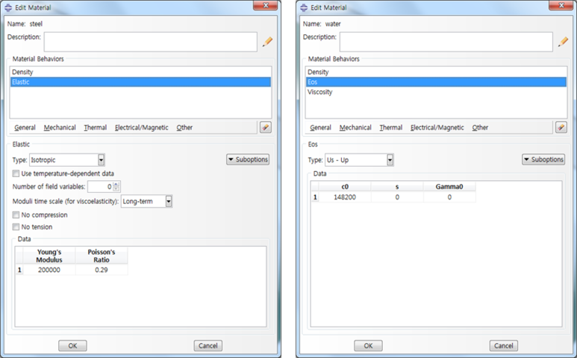Click the pencil edit-description icon in water window

563,42
